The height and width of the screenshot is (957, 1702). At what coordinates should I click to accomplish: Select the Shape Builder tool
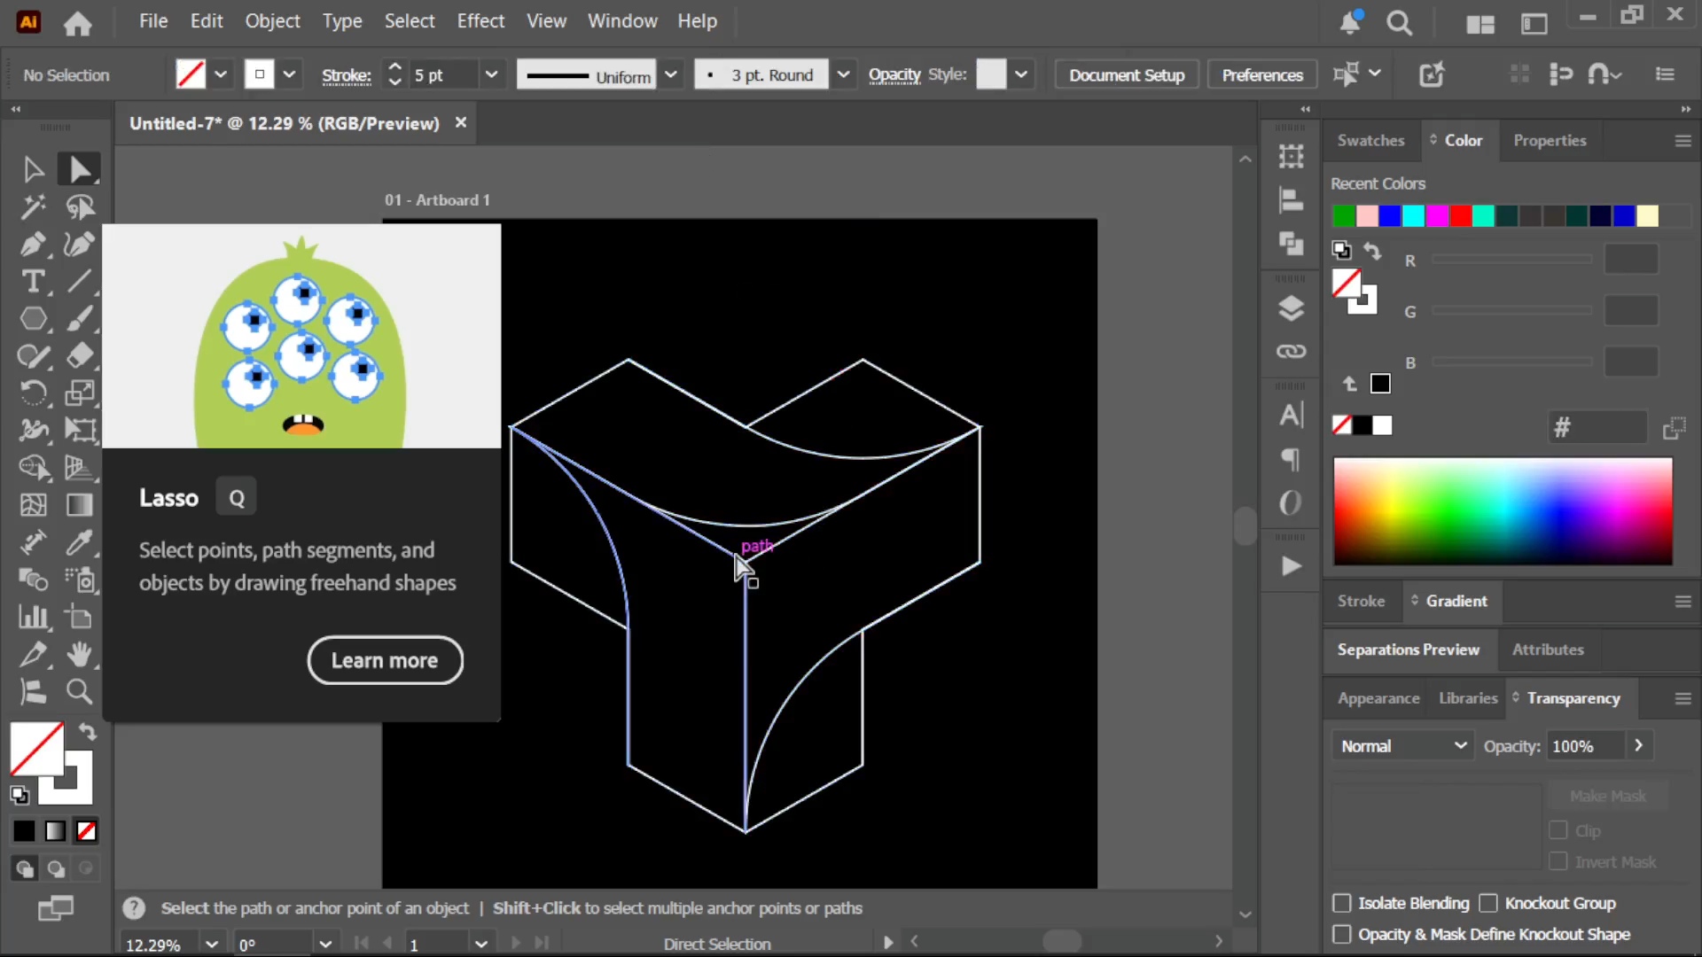pos(33,467)
